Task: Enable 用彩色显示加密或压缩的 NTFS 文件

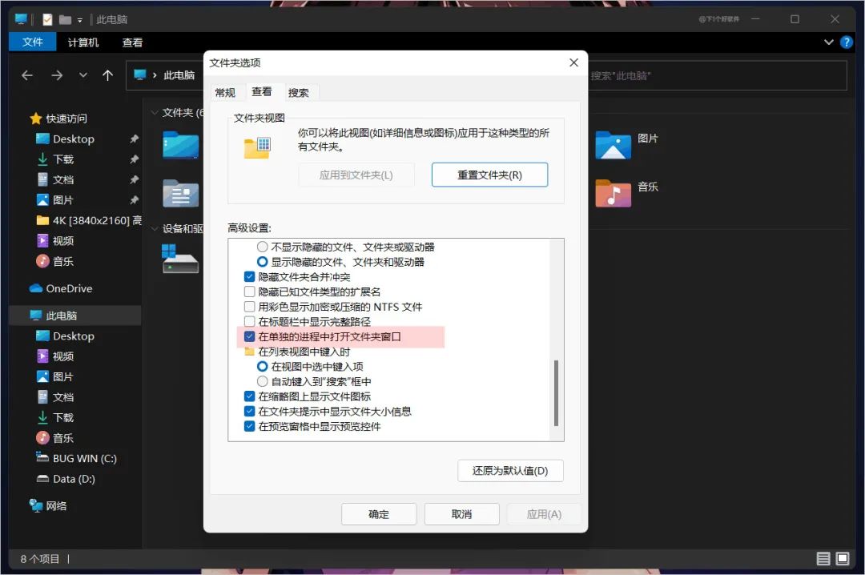Action: point(249,306)
